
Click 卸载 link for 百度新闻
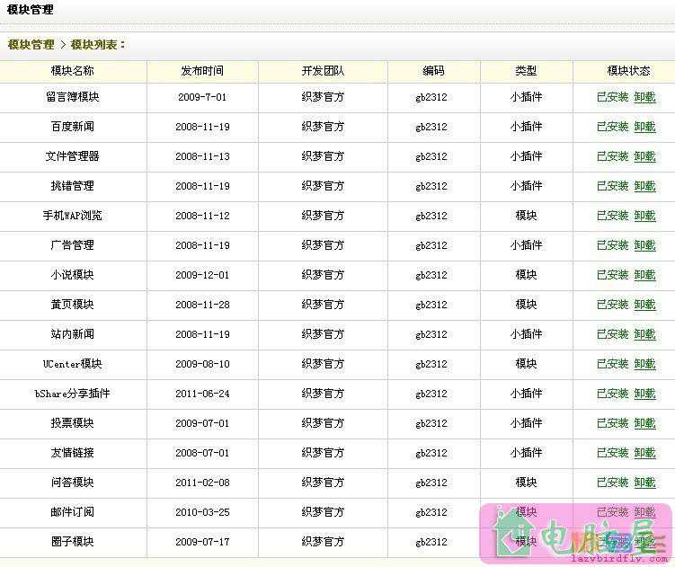tap(644, 127)
